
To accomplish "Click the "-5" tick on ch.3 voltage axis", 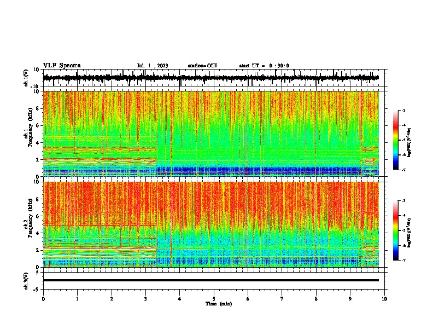I will [x=37, y=290].
